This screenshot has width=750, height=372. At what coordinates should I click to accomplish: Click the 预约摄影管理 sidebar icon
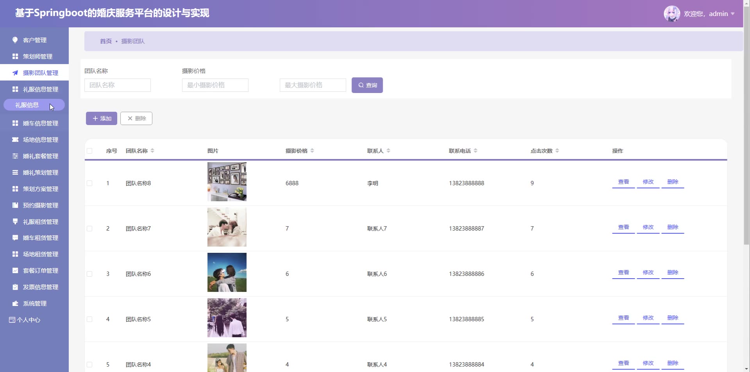click(x=15, y=205)
